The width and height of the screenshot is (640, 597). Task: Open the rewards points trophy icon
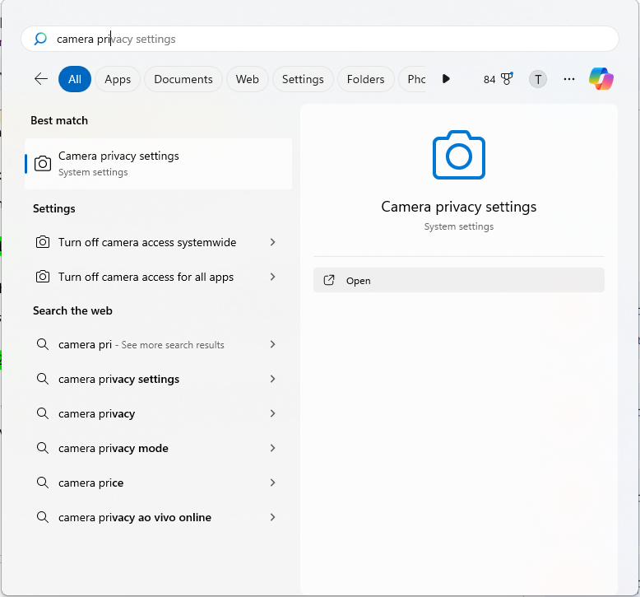coord(507,79)
